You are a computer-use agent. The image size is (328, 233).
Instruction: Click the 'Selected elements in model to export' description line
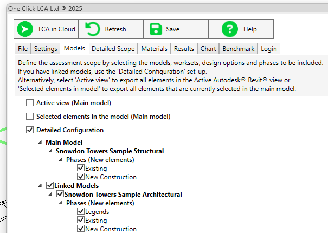click(157, 89)
